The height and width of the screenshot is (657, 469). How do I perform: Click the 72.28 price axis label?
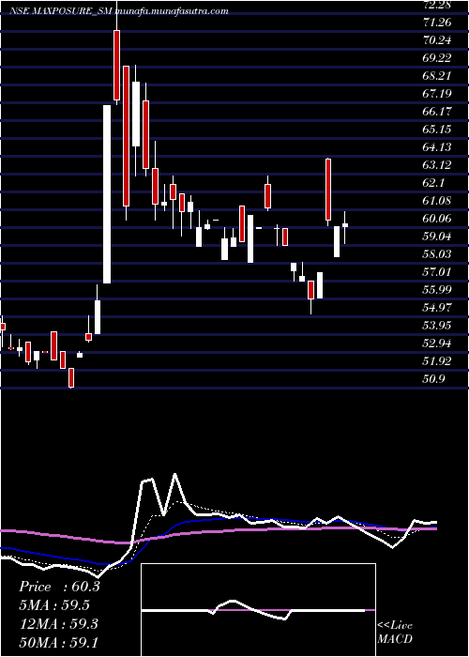437,4
